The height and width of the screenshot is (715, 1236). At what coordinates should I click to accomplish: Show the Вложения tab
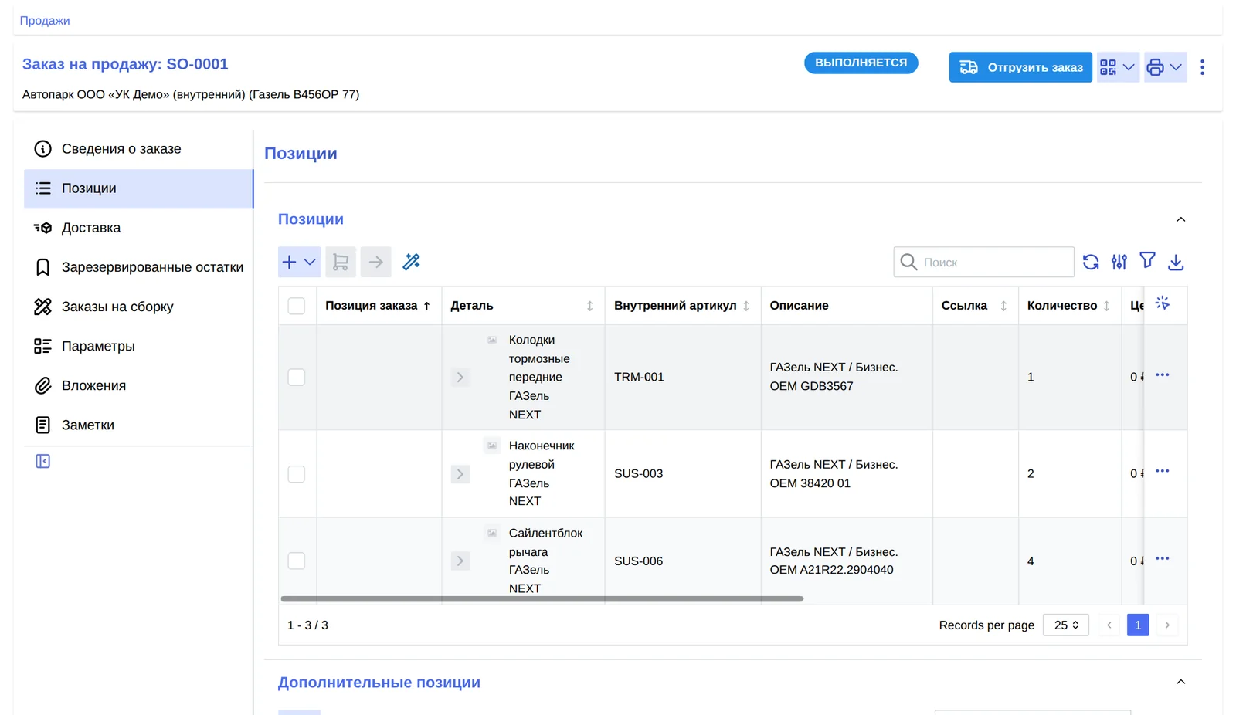click(x=138, y=385)
